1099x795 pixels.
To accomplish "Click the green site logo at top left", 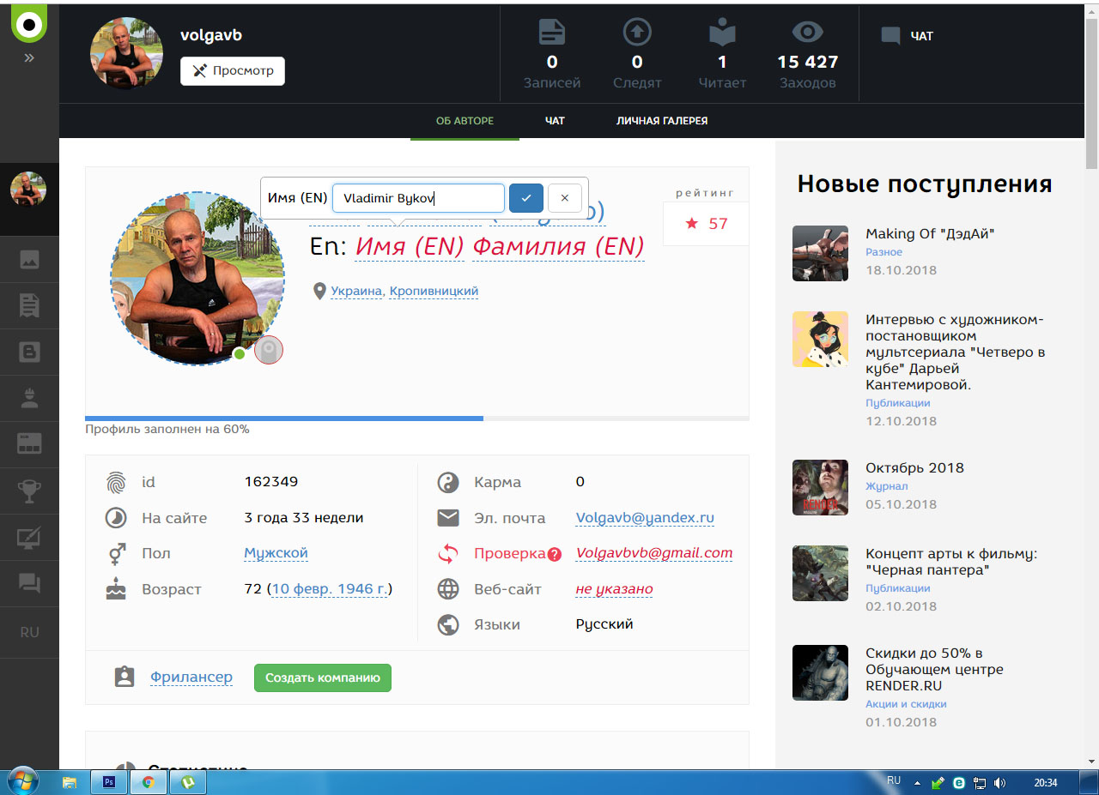I will click(28, 24).
